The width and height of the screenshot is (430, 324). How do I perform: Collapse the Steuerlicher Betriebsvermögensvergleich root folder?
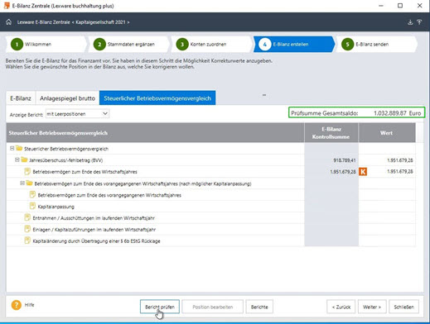tap(12, 148)
